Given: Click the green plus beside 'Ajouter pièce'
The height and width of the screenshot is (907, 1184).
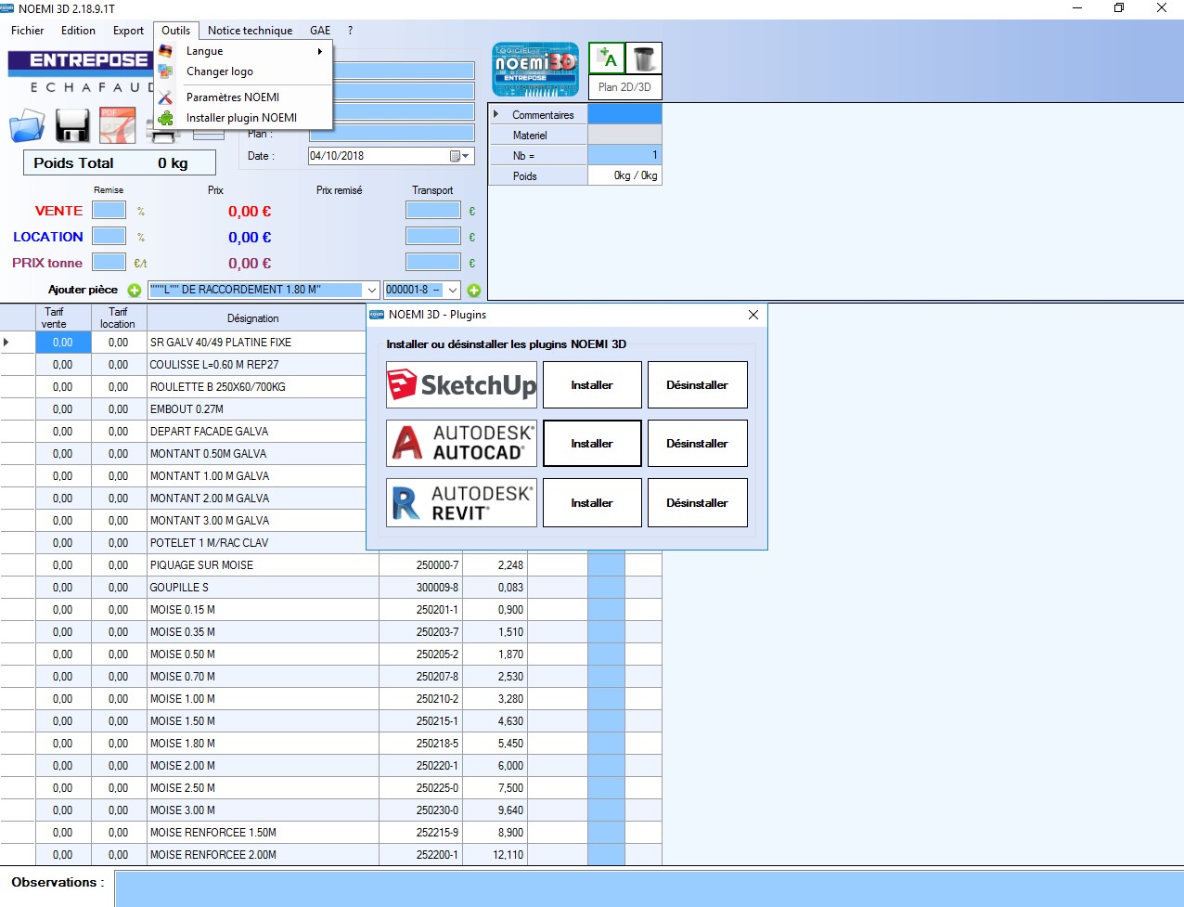Looking at the screenshot, I should (135, 291).
